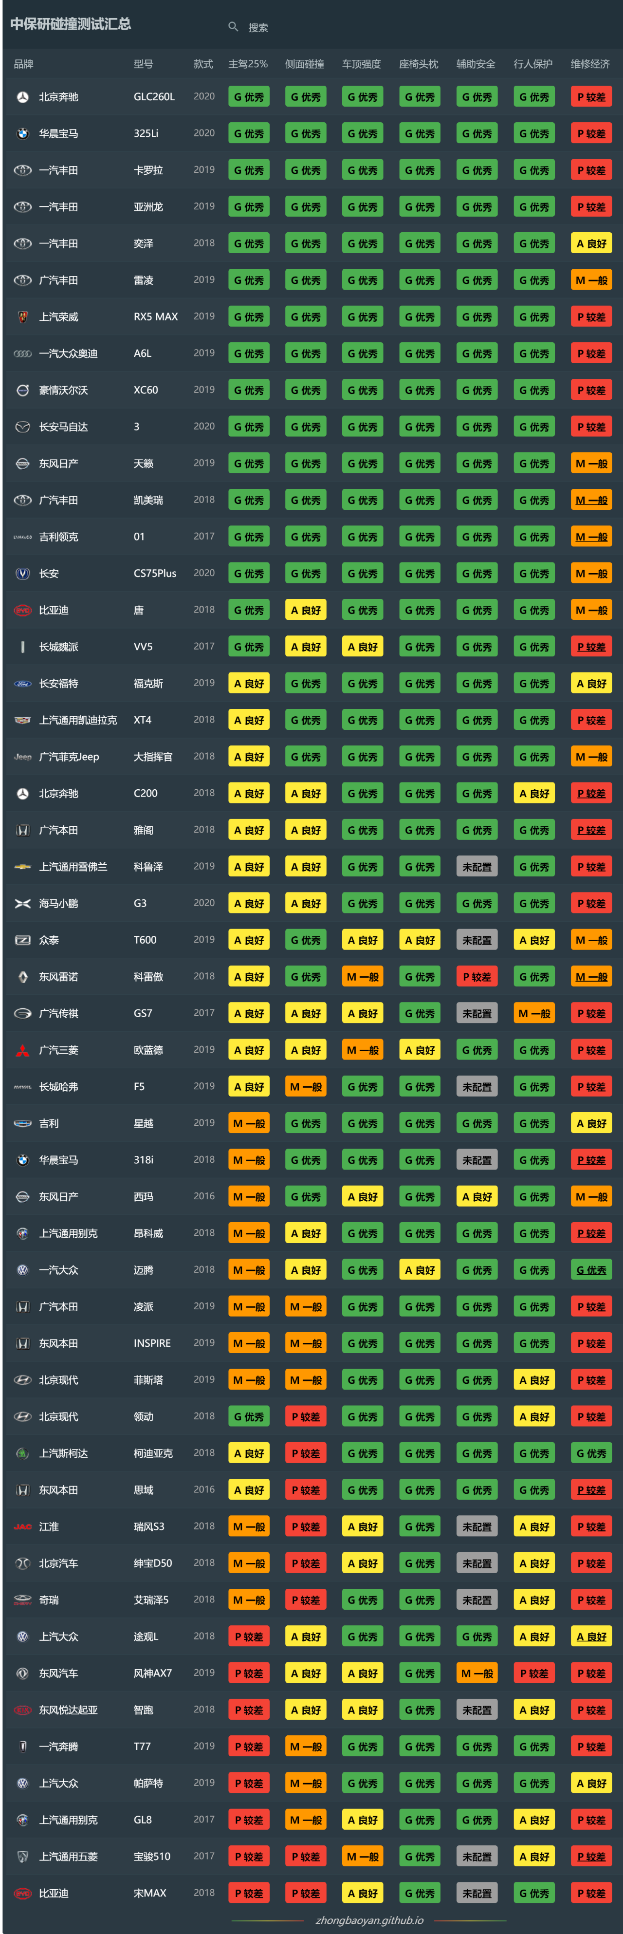
Task: Click the model name CS75Plus
Action: (155, 574)
